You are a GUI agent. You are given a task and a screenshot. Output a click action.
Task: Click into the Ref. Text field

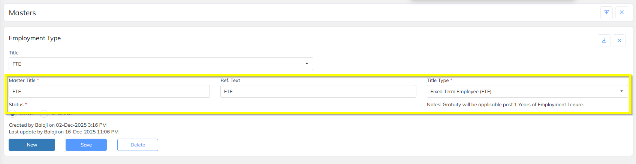pos(318,91)
